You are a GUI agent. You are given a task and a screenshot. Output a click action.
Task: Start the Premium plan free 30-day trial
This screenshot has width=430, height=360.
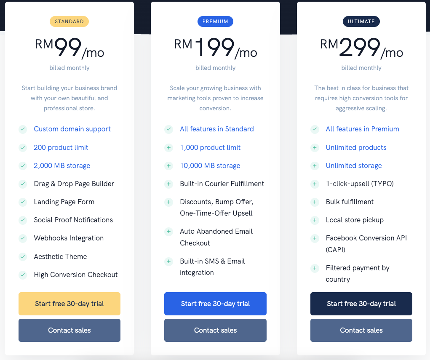[215, 304]
